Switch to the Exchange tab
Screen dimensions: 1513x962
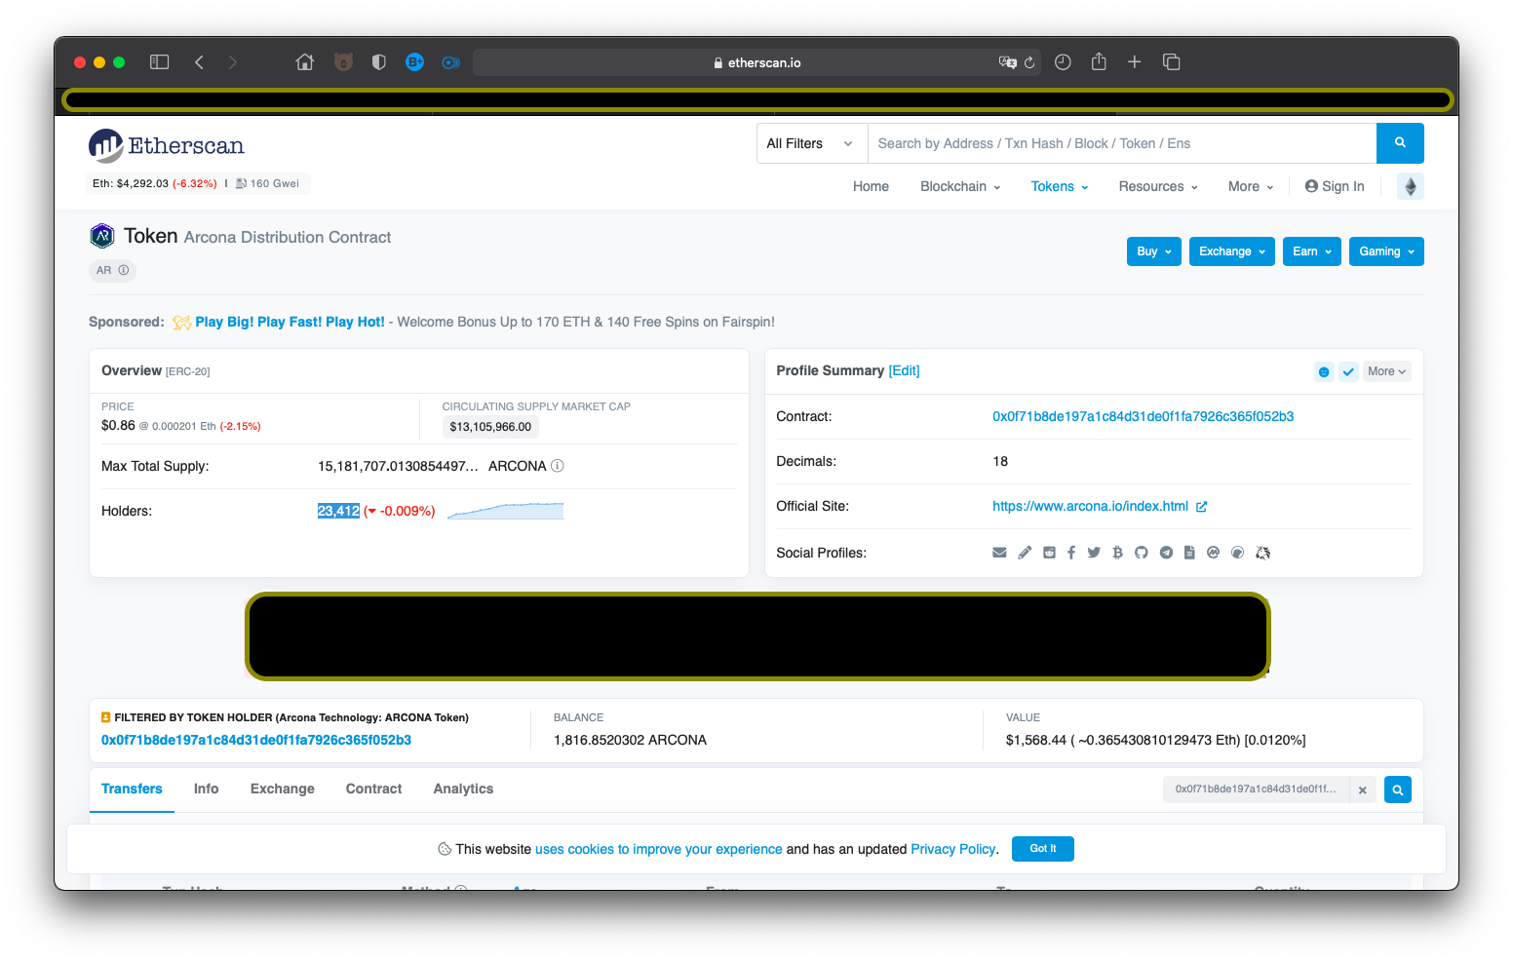coord(283,789)
